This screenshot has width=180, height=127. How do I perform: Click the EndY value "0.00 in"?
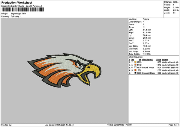146,43
